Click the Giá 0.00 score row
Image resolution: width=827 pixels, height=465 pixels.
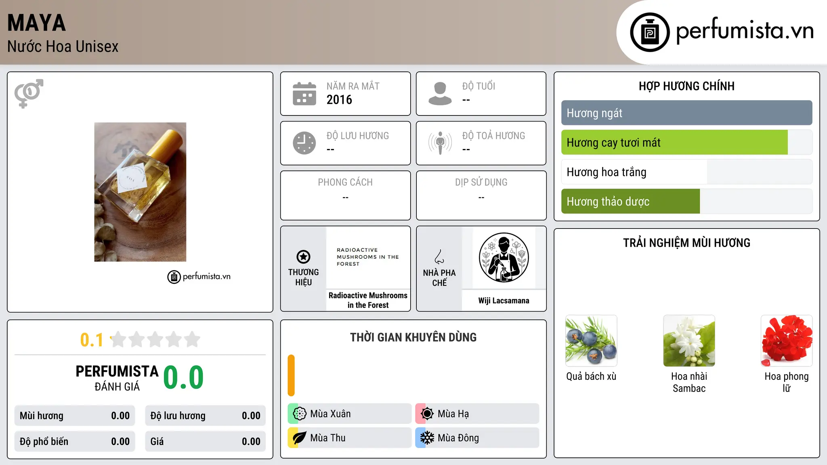[x=205, y=442]
